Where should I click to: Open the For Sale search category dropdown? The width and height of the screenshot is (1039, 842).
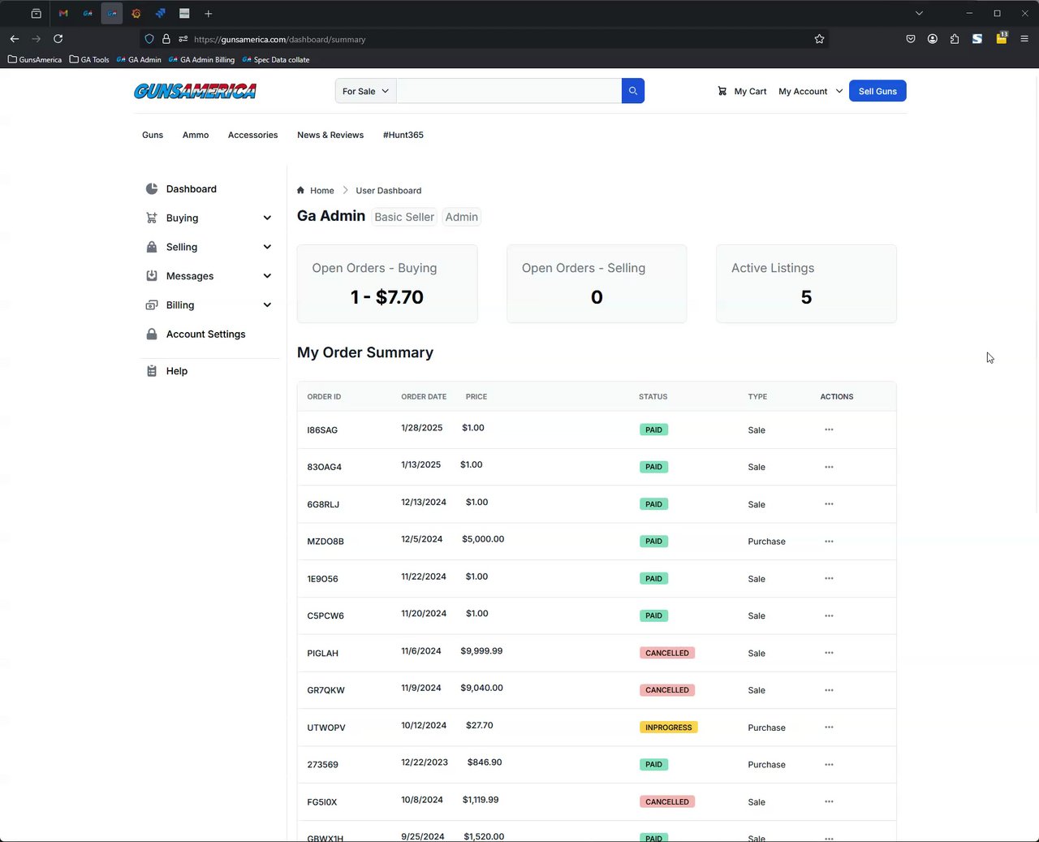tap(366, 91)
